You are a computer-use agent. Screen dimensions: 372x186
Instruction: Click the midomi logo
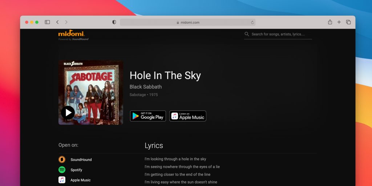[72, 33]
